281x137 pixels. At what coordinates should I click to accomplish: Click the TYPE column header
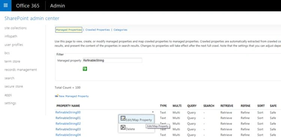coord(163,106)
